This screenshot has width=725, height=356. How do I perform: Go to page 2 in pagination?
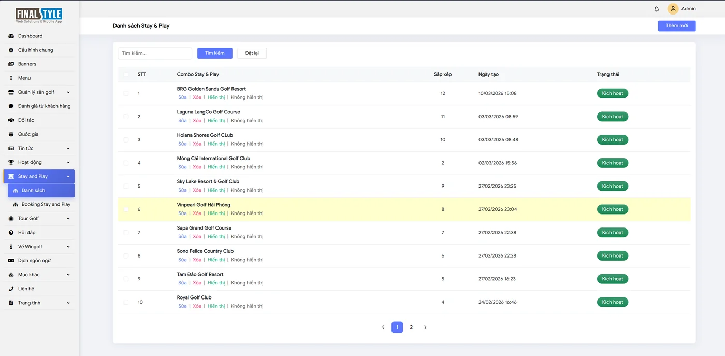tap(411, 327)
